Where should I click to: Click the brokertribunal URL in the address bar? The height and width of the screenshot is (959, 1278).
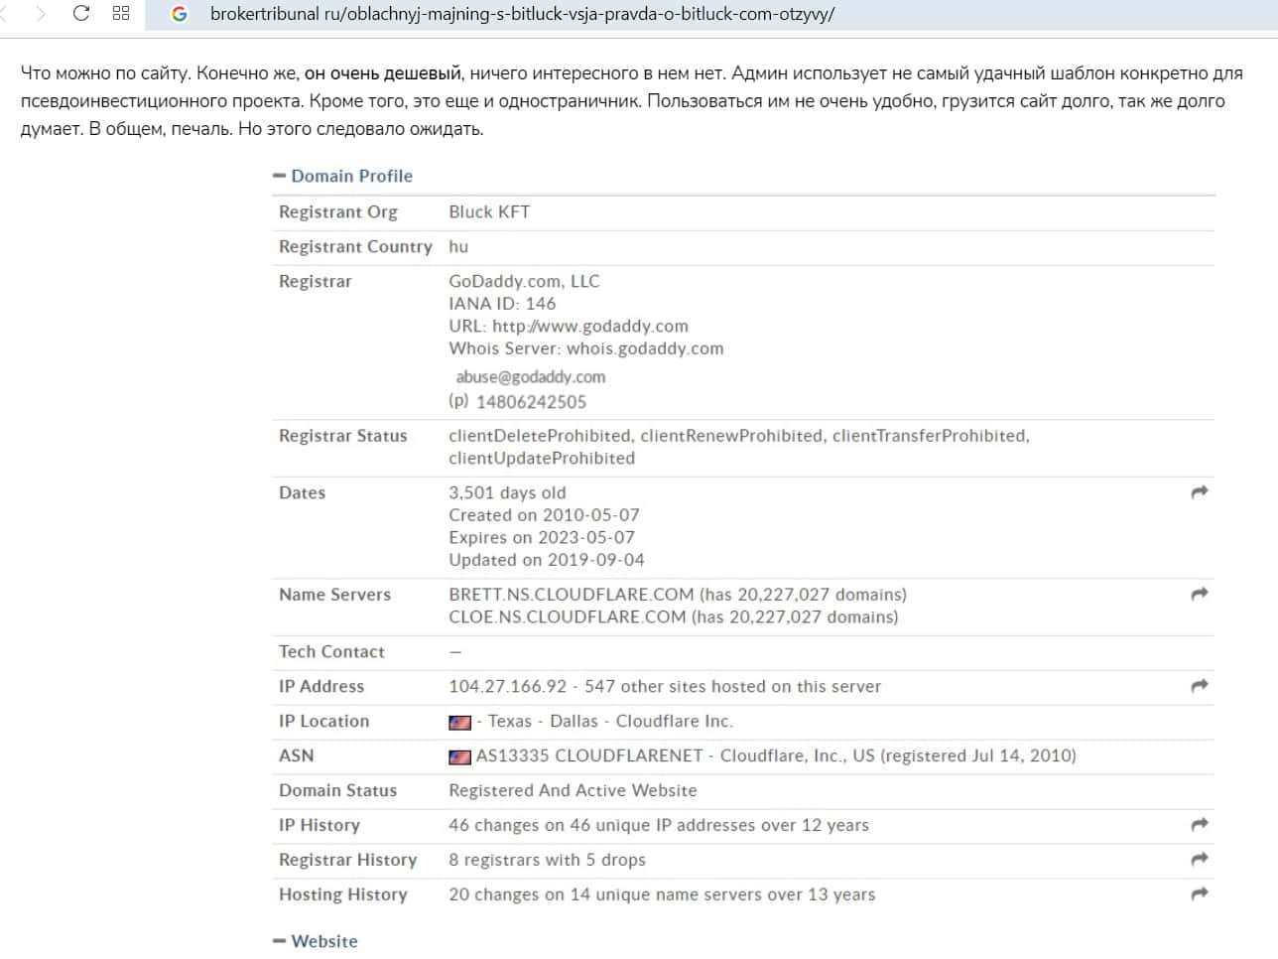coord(522,14)
